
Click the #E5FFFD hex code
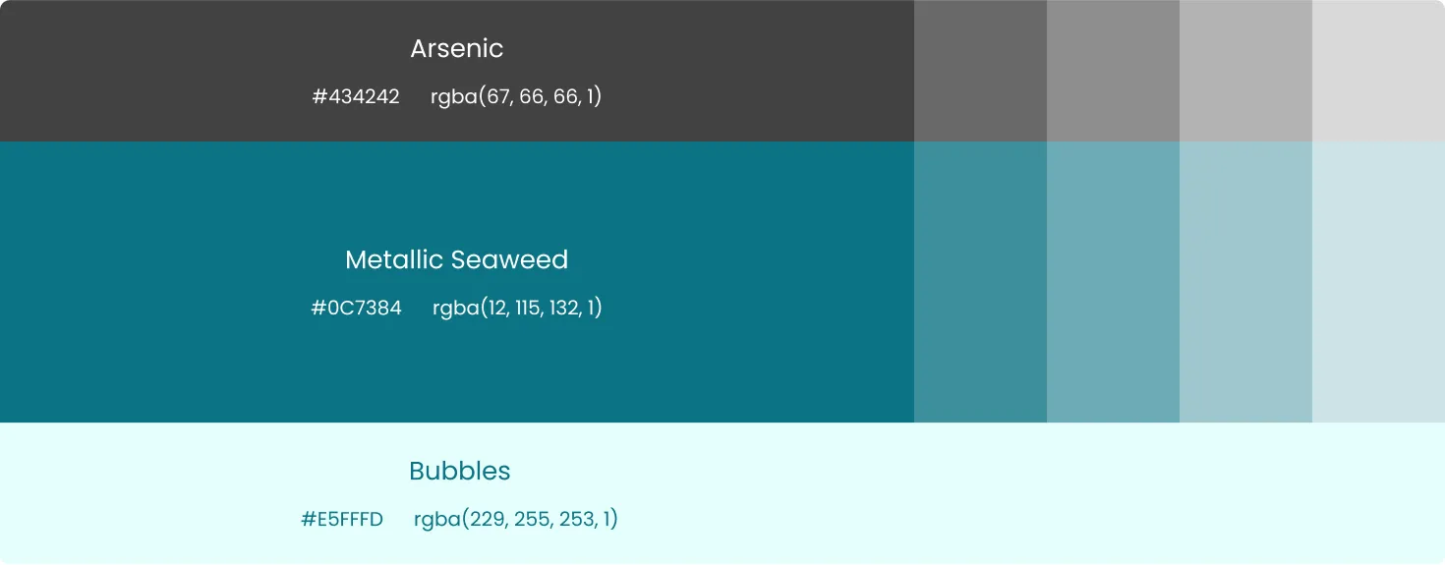click(342, 519)
